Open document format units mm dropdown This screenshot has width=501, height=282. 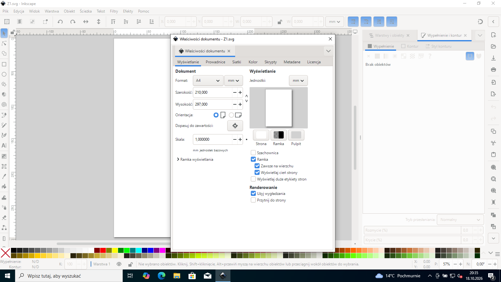[x=234, y=81]
